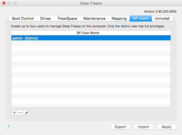Click the Export button

pos(120,127)
